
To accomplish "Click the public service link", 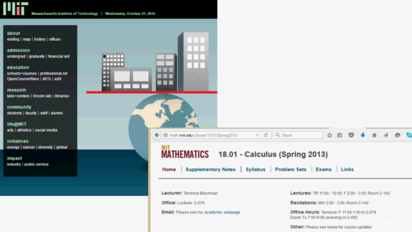I will pos(37,164).
